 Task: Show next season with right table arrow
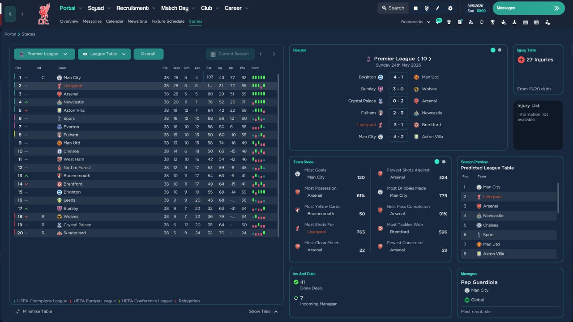274,54
